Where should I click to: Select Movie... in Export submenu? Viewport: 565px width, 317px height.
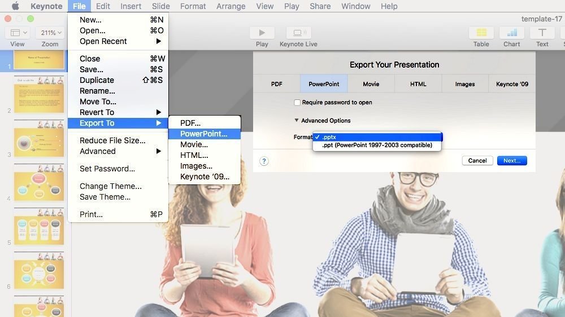(x=205, y=144)
